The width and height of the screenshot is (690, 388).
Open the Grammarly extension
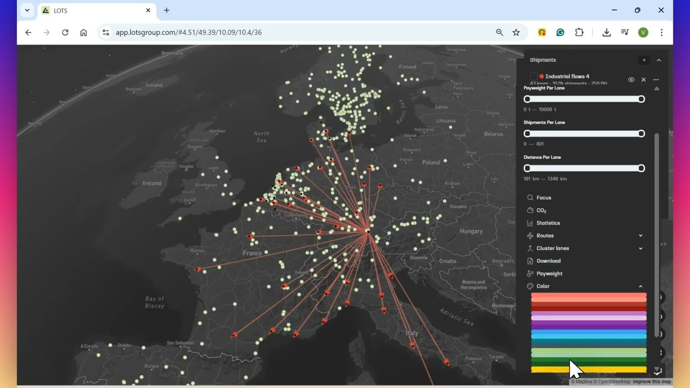(x=561, y=32)
